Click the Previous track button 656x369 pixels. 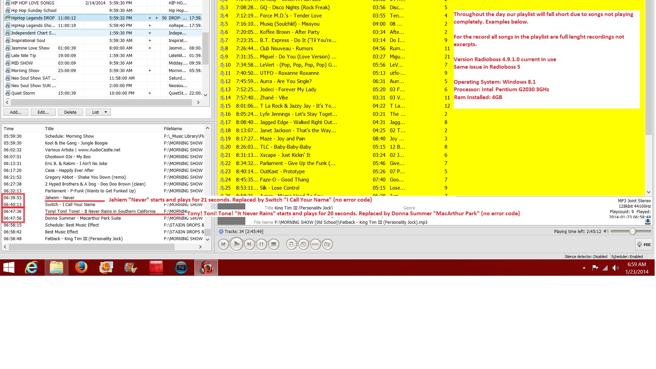(x=223, y=244)
